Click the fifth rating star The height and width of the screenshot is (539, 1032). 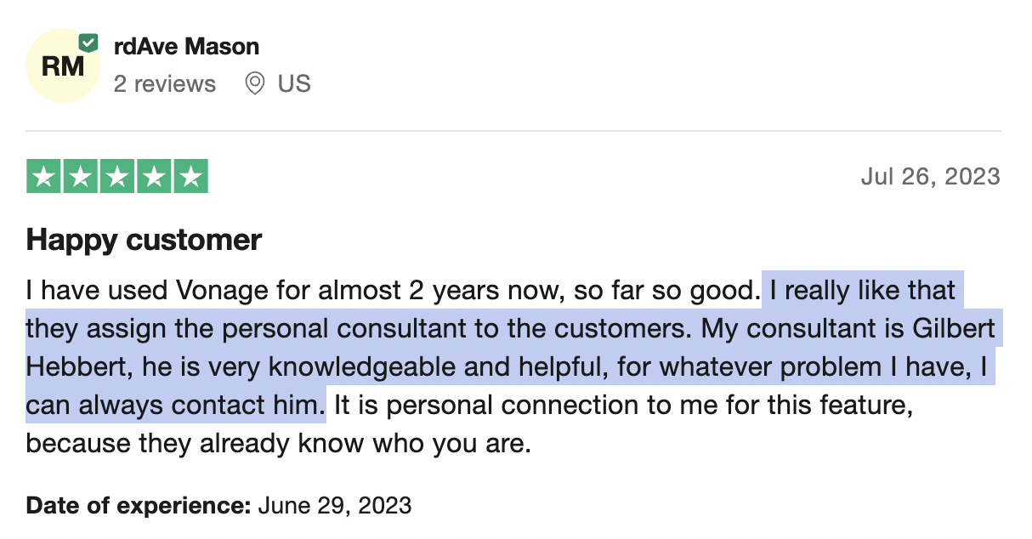pyautogui.click(x=190, y=177)
